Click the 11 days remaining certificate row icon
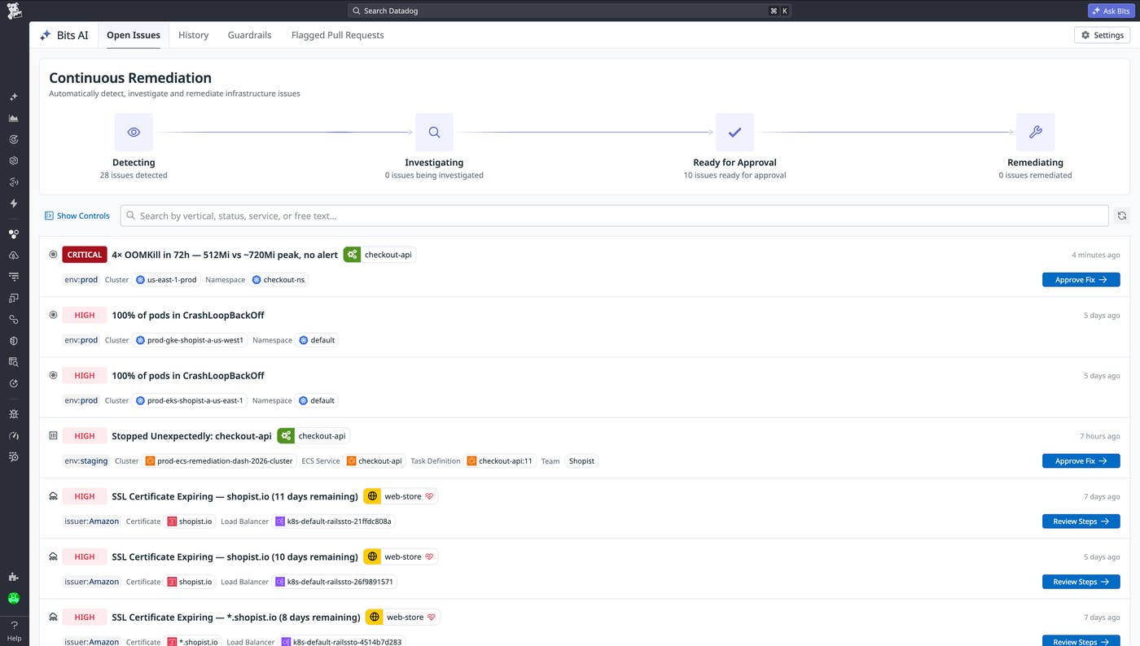The height and width of the screenshot is (646, 1140). tap(53, 496)
